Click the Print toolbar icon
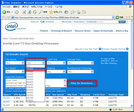 pyautogui.click(x=79, y=12)
